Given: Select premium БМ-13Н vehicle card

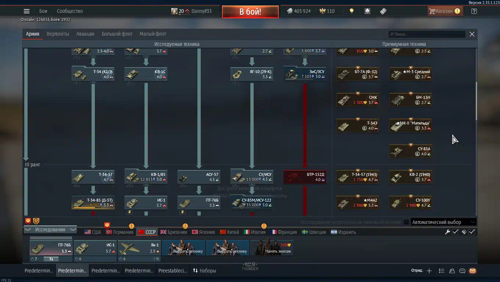Looking at the screenshot, I should [x=411, y=100].
